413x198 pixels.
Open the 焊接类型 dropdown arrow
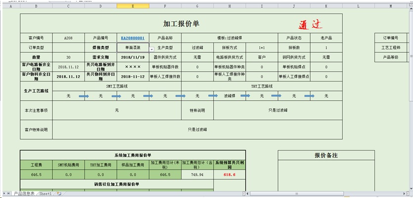pos(151,48)
